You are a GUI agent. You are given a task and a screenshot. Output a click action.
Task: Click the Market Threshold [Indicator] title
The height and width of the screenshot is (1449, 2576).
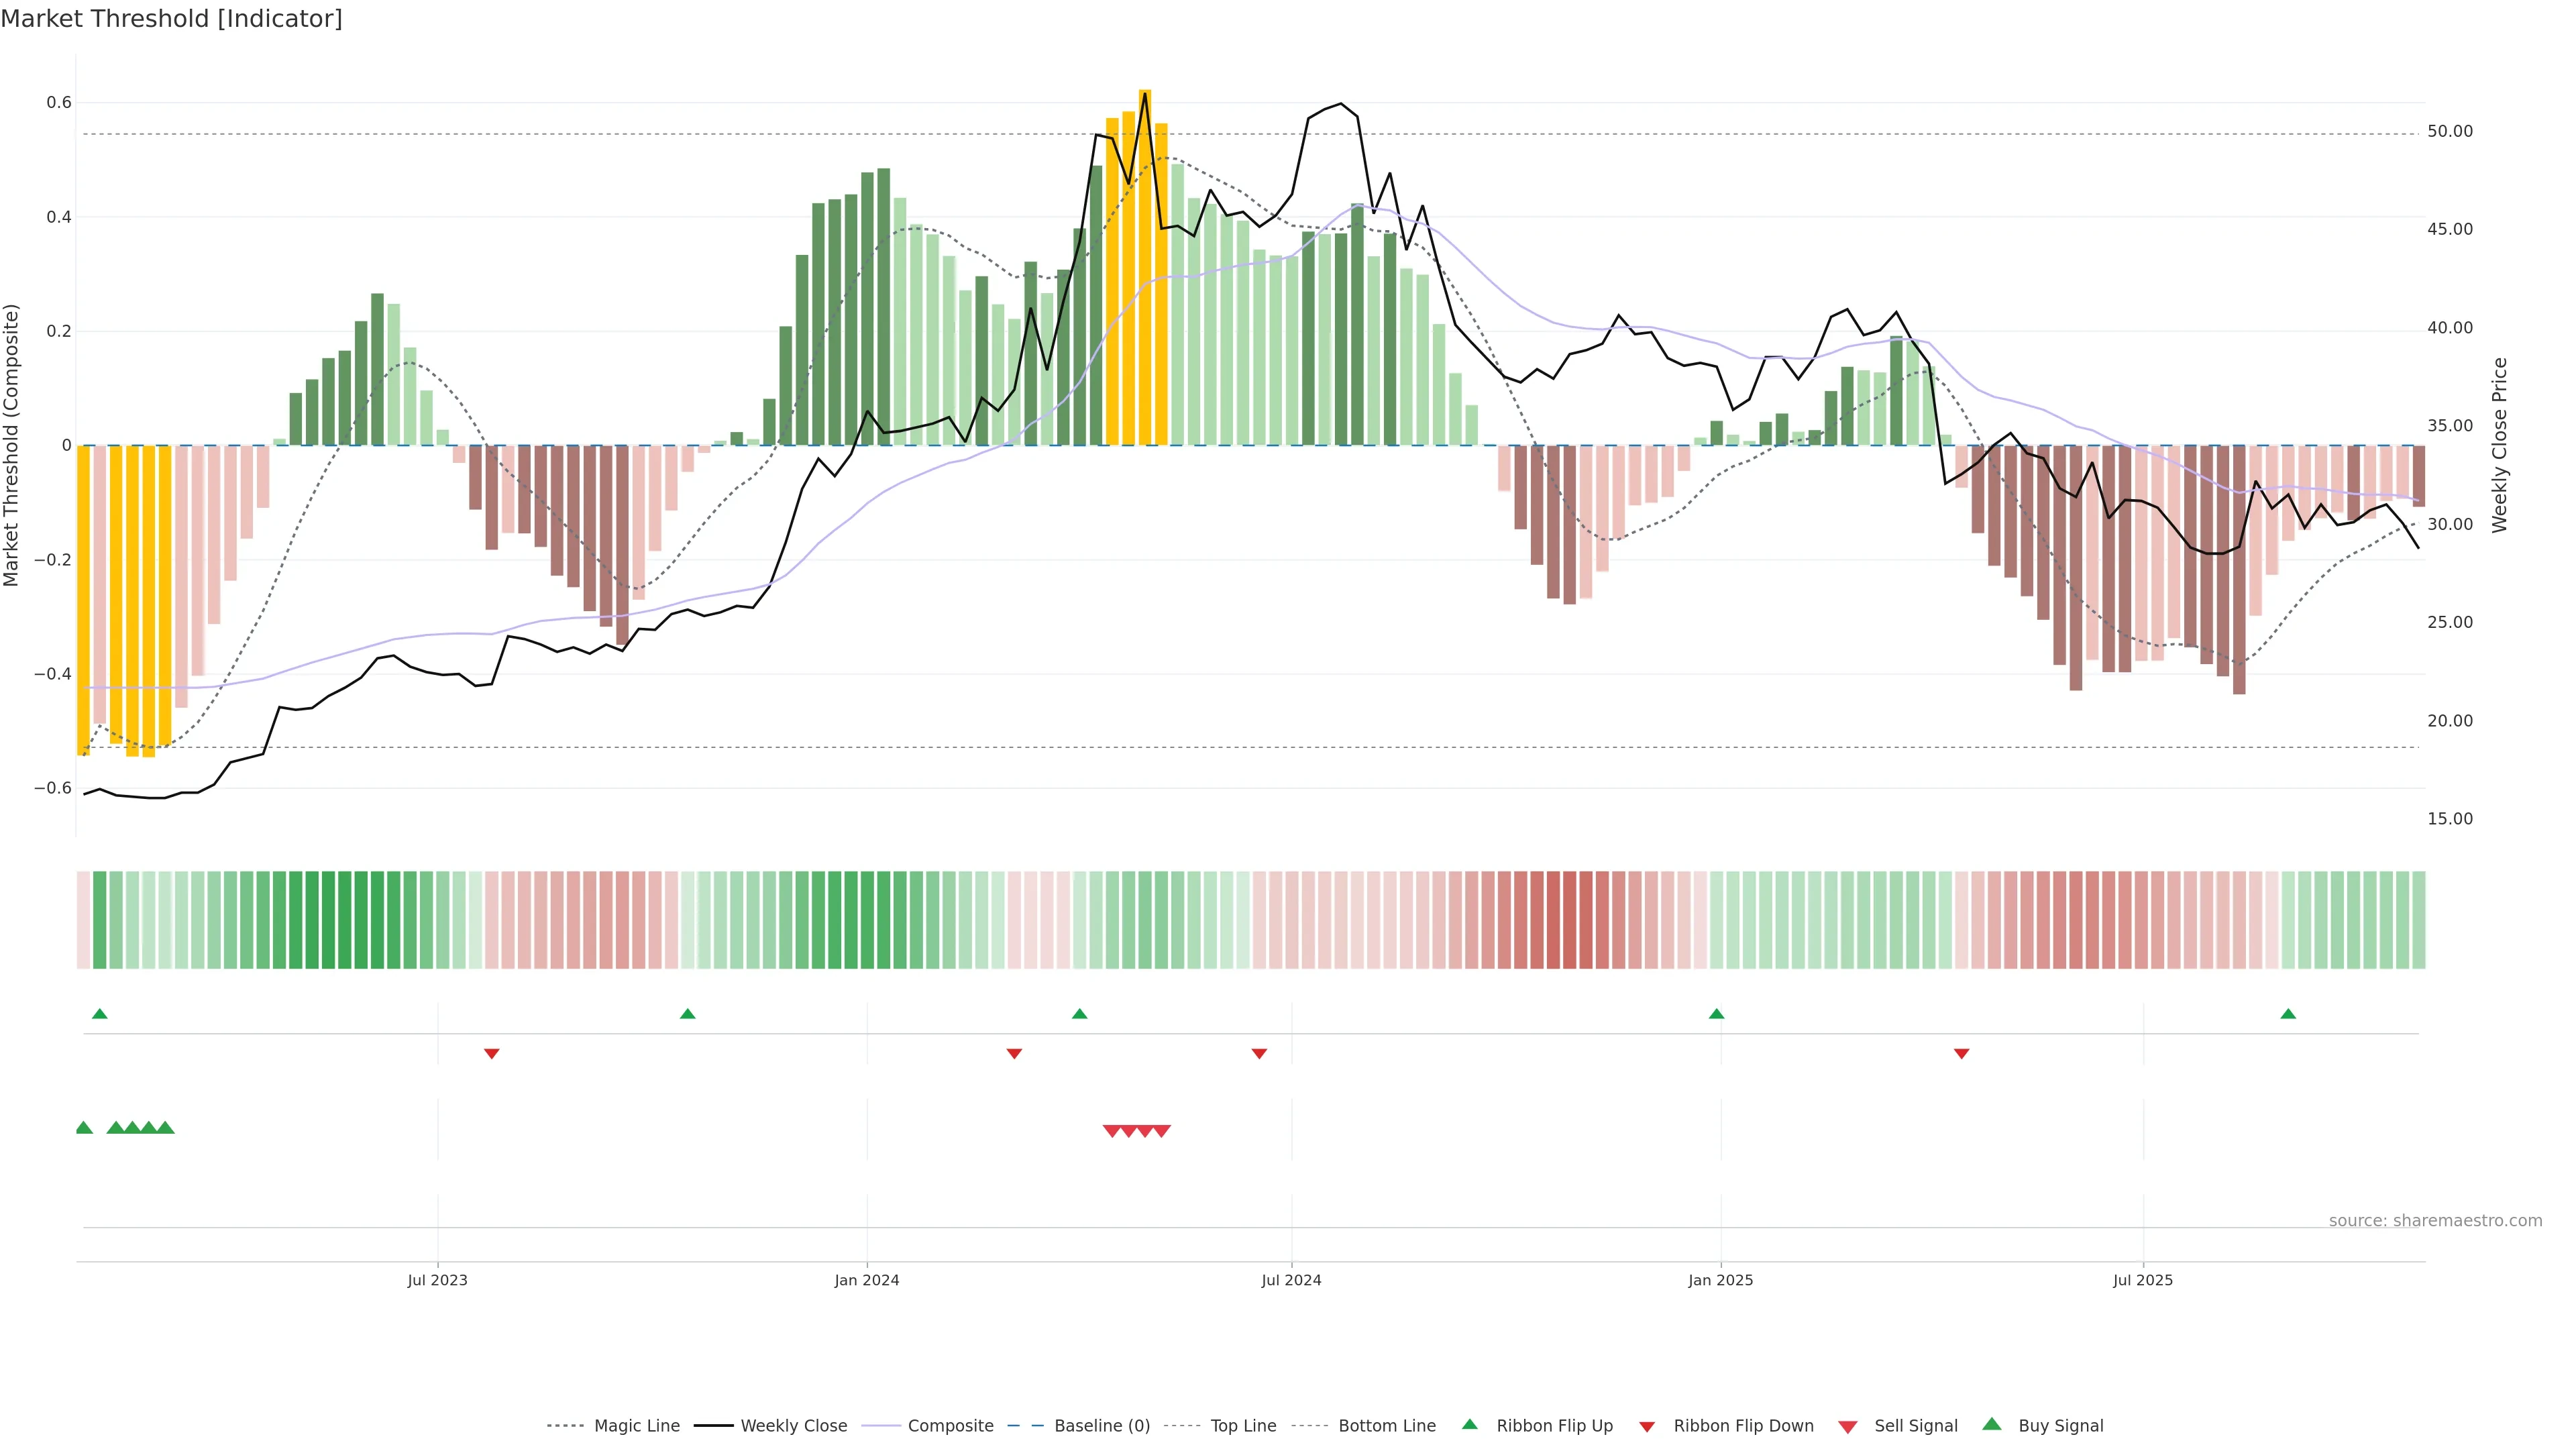click(x=171, y=19)
